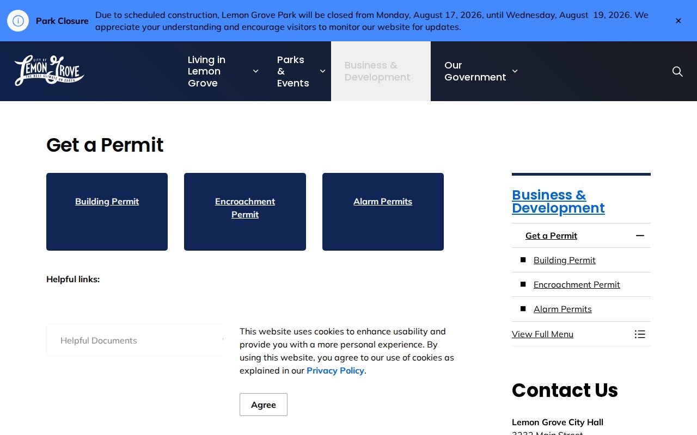697x435 pixels.
Task: Open Encroachment Permit in sidebar list
Action: [x=577, y=284]
